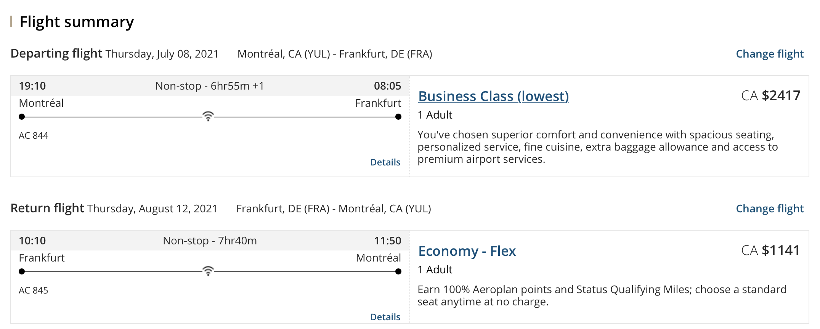Click the Flight summary heading
Viewport: 820px width, 329px height.
tap(77, 22)
